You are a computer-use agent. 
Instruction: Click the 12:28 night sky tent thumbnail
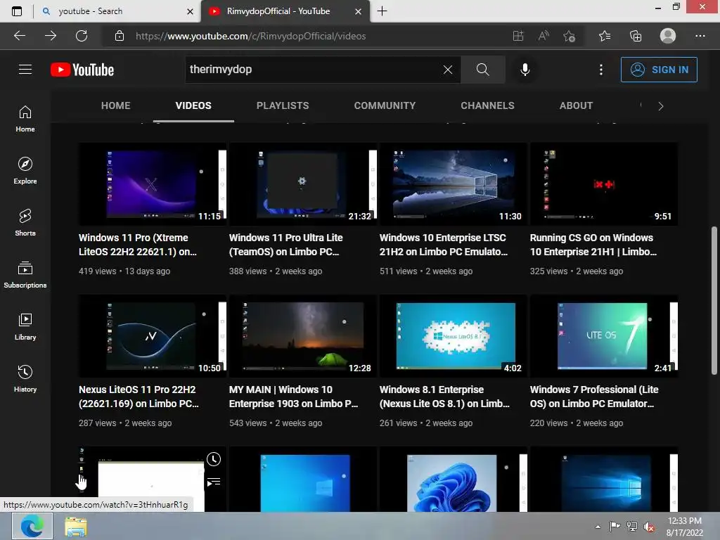(x=302, y=335)
